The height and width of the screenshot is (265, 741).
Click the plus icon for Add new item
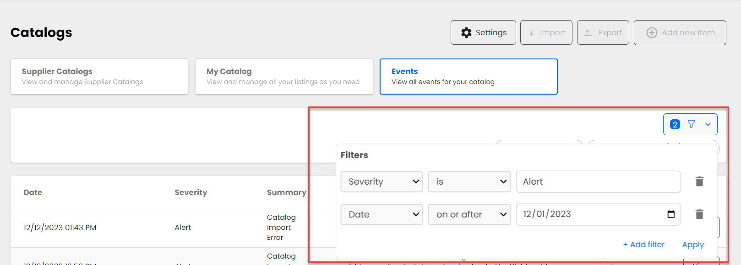651,32
